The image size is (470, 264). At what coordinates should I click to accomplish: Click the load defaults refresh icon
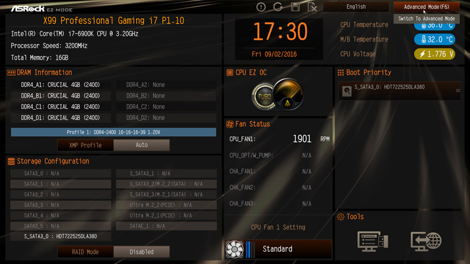coord(278,7)
